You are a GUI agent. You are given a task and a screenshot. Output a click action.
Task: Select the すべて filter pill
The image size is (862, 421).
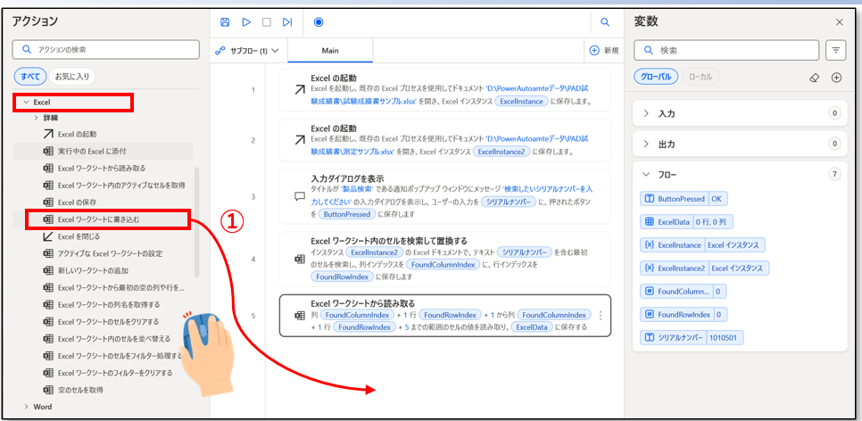(29, 77)
